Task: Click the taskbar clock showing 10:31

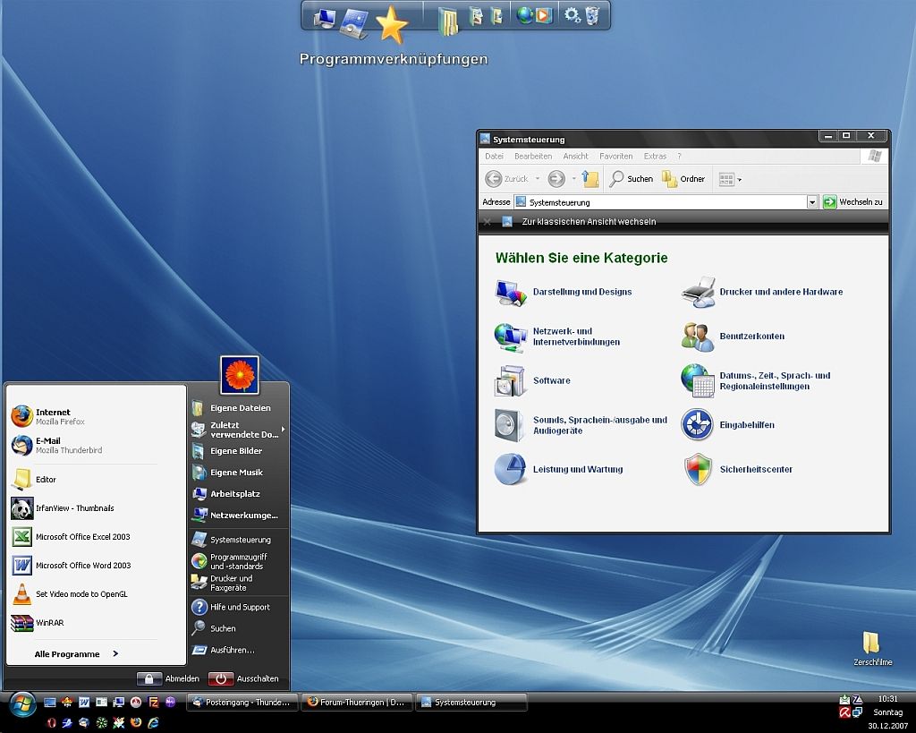Action: pyautogui.click(x=888, y=698)
